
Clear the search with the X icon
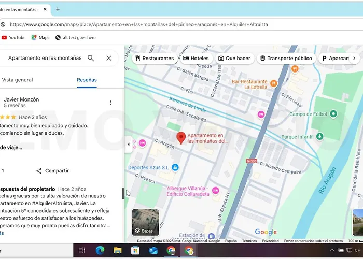click(109, 58)
